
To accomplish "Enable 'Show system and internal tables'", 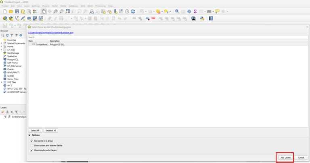I will pos(31,145).
